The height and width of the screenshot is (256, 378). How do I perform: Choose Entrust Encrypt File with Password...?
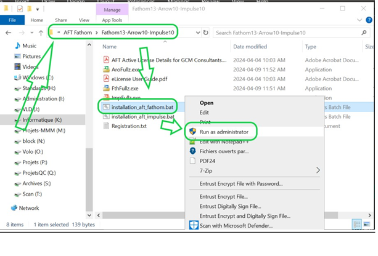pyautogui.click(x=241, y=183)
